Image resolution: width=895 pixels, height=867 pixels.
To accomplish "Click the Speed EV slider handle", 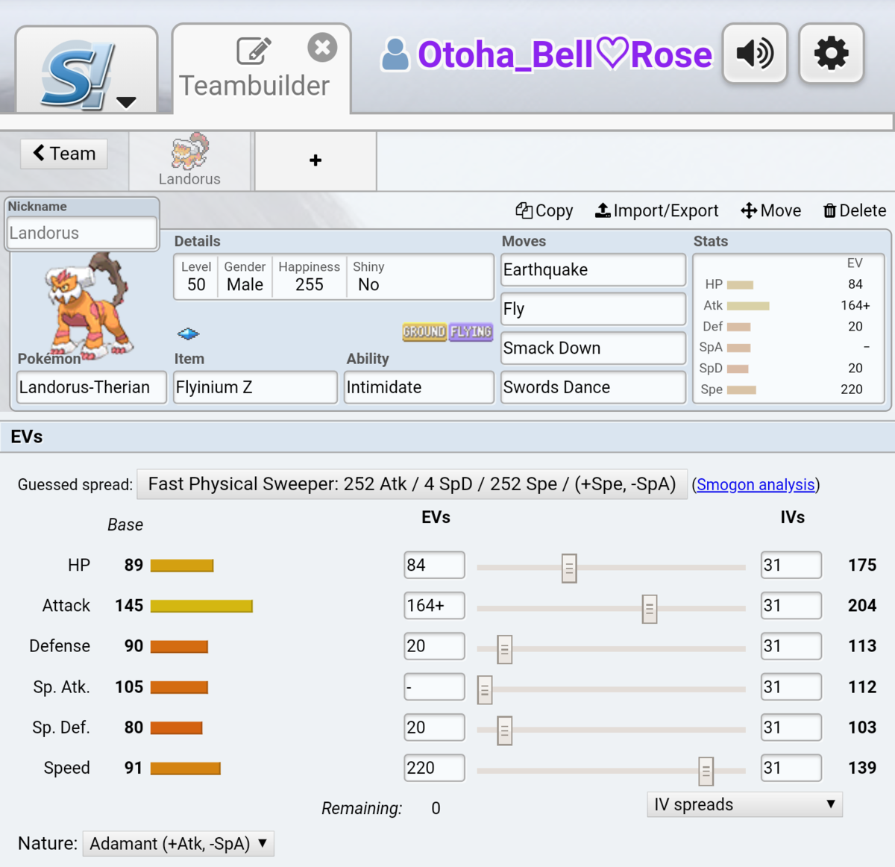I will [706, 771].
